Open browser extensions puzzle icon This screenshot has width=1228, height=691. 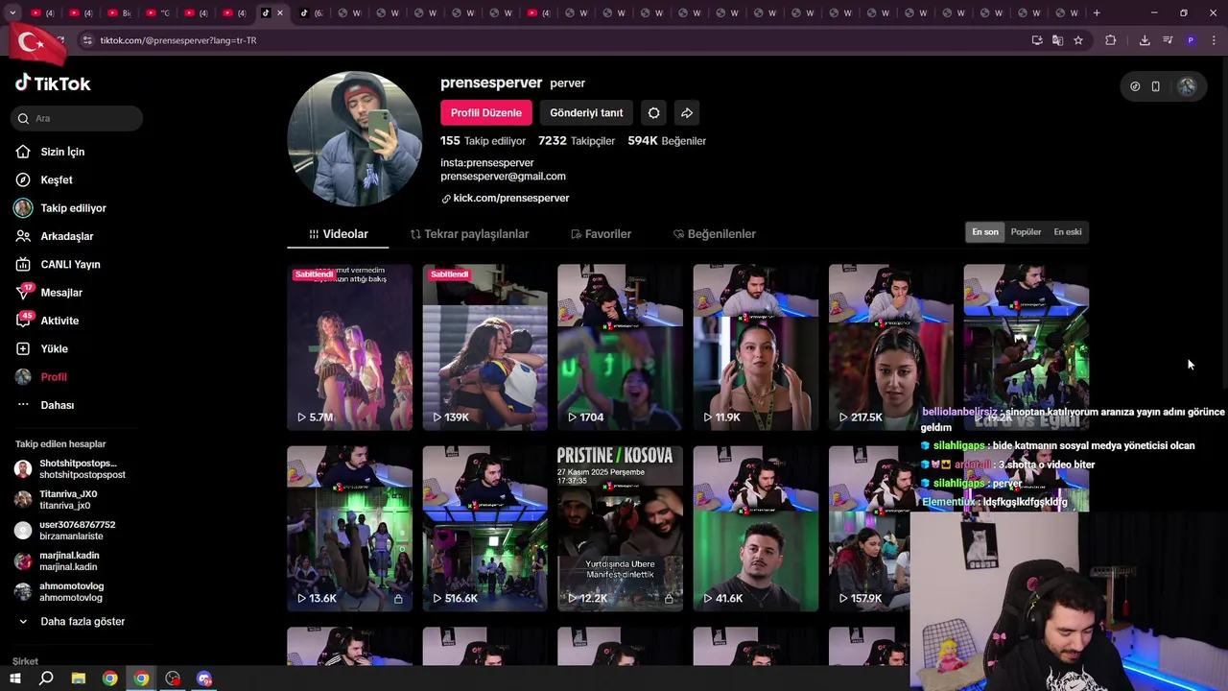click(x=1111, y=40)
